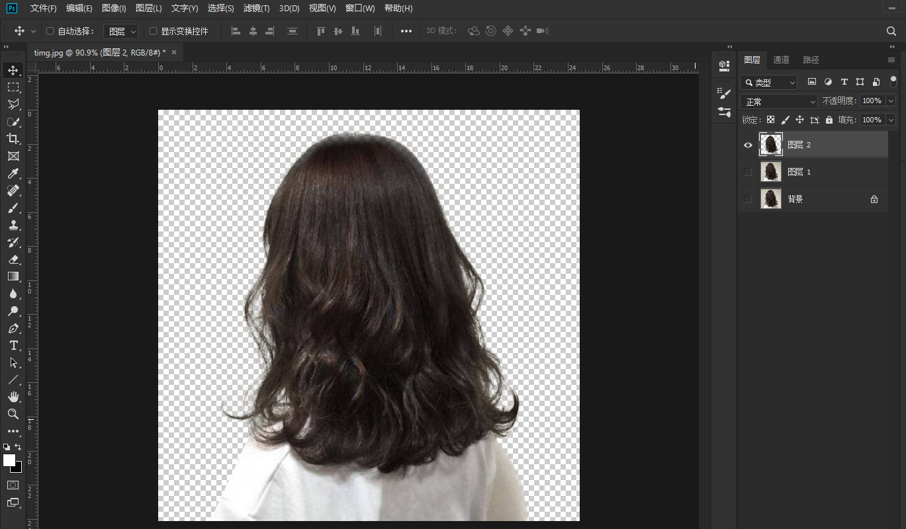Click the search icon at top right
906x529 pixels.
891,31
